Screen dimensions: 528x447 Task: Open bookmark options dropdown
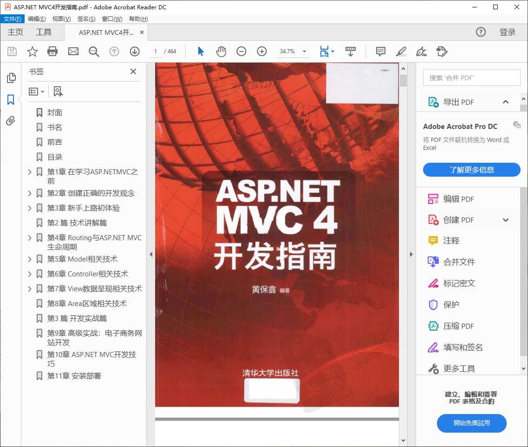tap(36, 91)
